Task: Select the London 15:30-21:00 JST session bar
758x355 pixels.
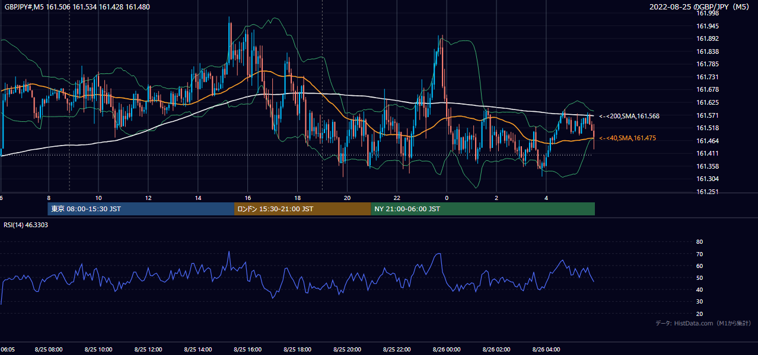Action: (x=302, y=209)
